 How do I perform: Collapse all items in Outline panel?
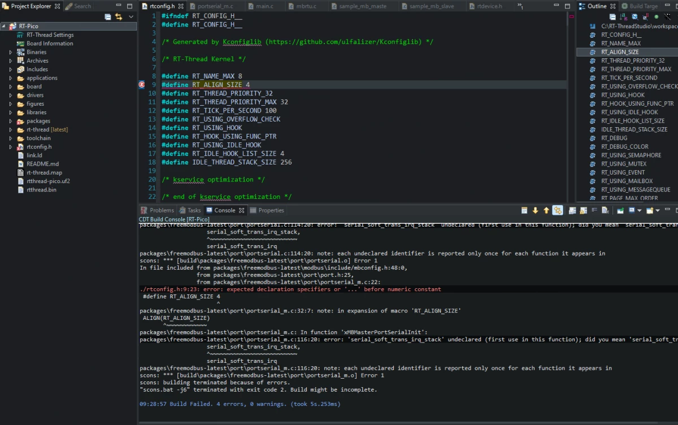click(612, 17)
